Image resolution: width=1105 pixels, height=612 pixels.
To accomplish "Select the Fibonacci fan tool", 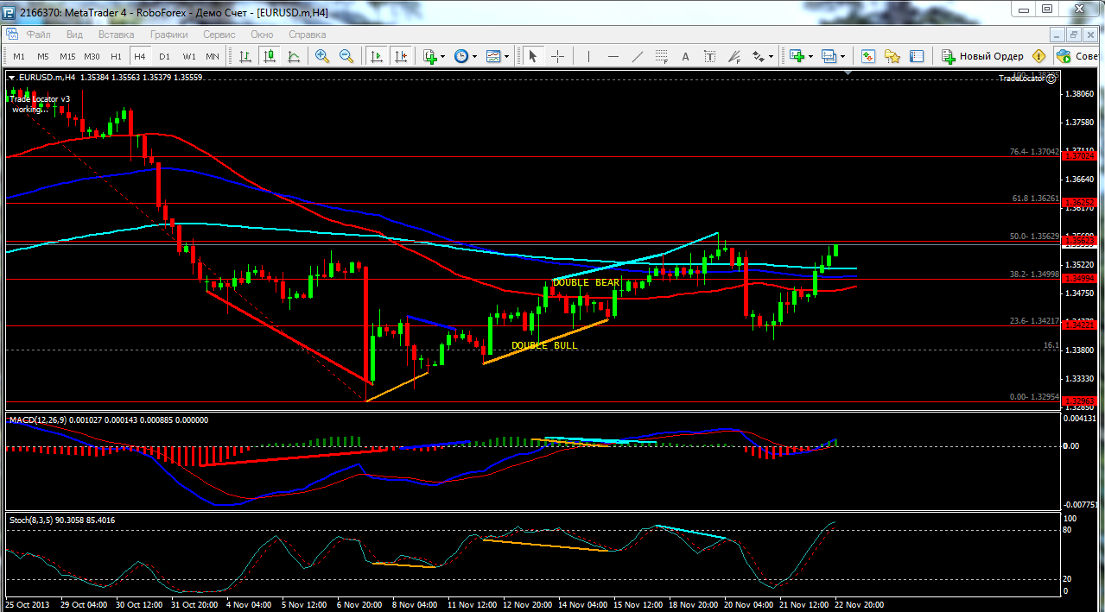I will 734,56.
